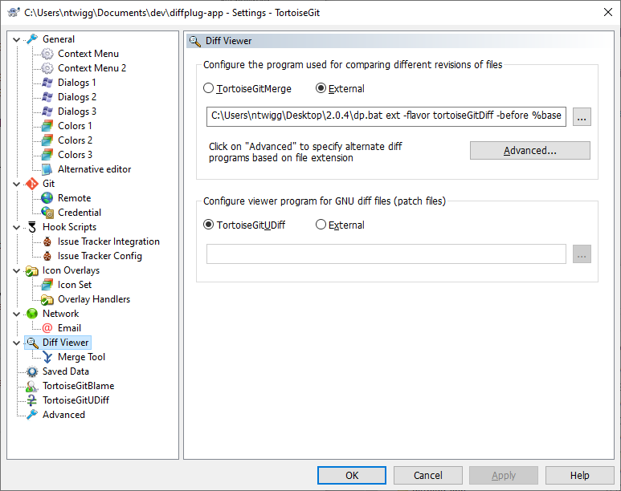Click the Cancel button
The height and width of the screenshot is (491, 621).
point(427,475)
